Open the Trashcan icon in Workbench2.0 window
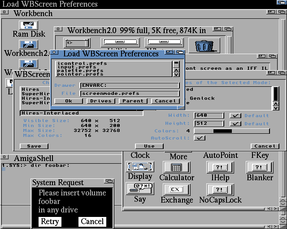 coord(204,46)
